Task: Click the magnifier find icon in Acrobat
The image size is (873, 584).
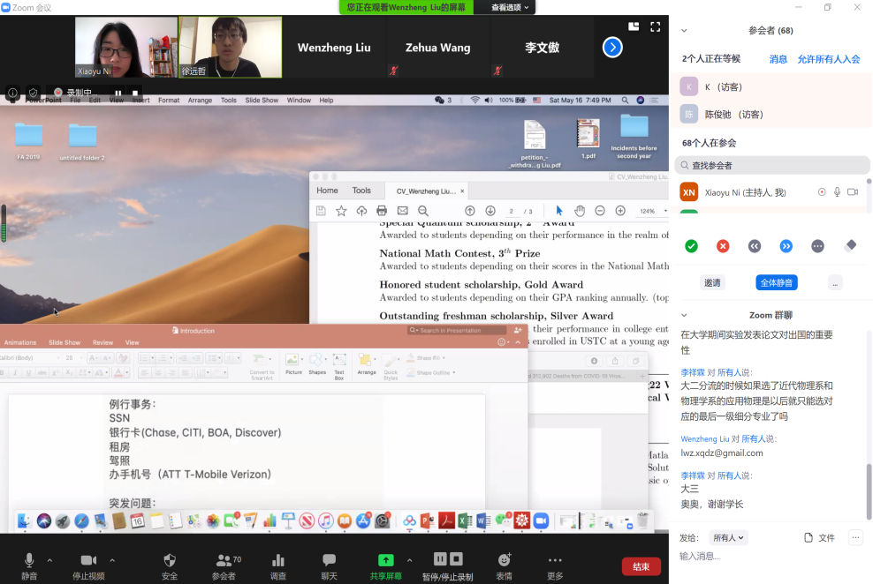Action: 423,211
